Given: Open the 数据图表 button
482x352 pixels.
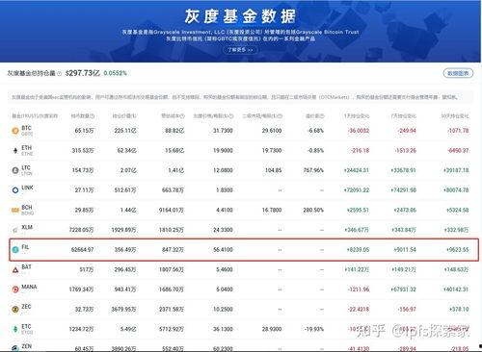Looking at the screenshot, I should 458,73.
